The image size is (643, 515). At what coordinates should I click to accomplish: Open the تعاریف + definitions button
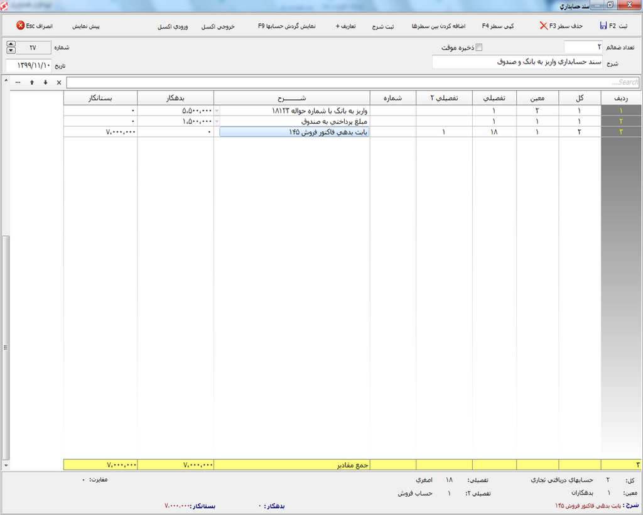(x=346, y=26)
